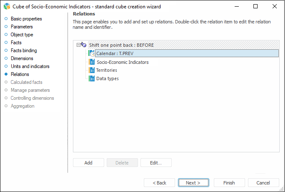Open the Facts binding step
This screenshot has width=288, height=192.
coord(24,51)
